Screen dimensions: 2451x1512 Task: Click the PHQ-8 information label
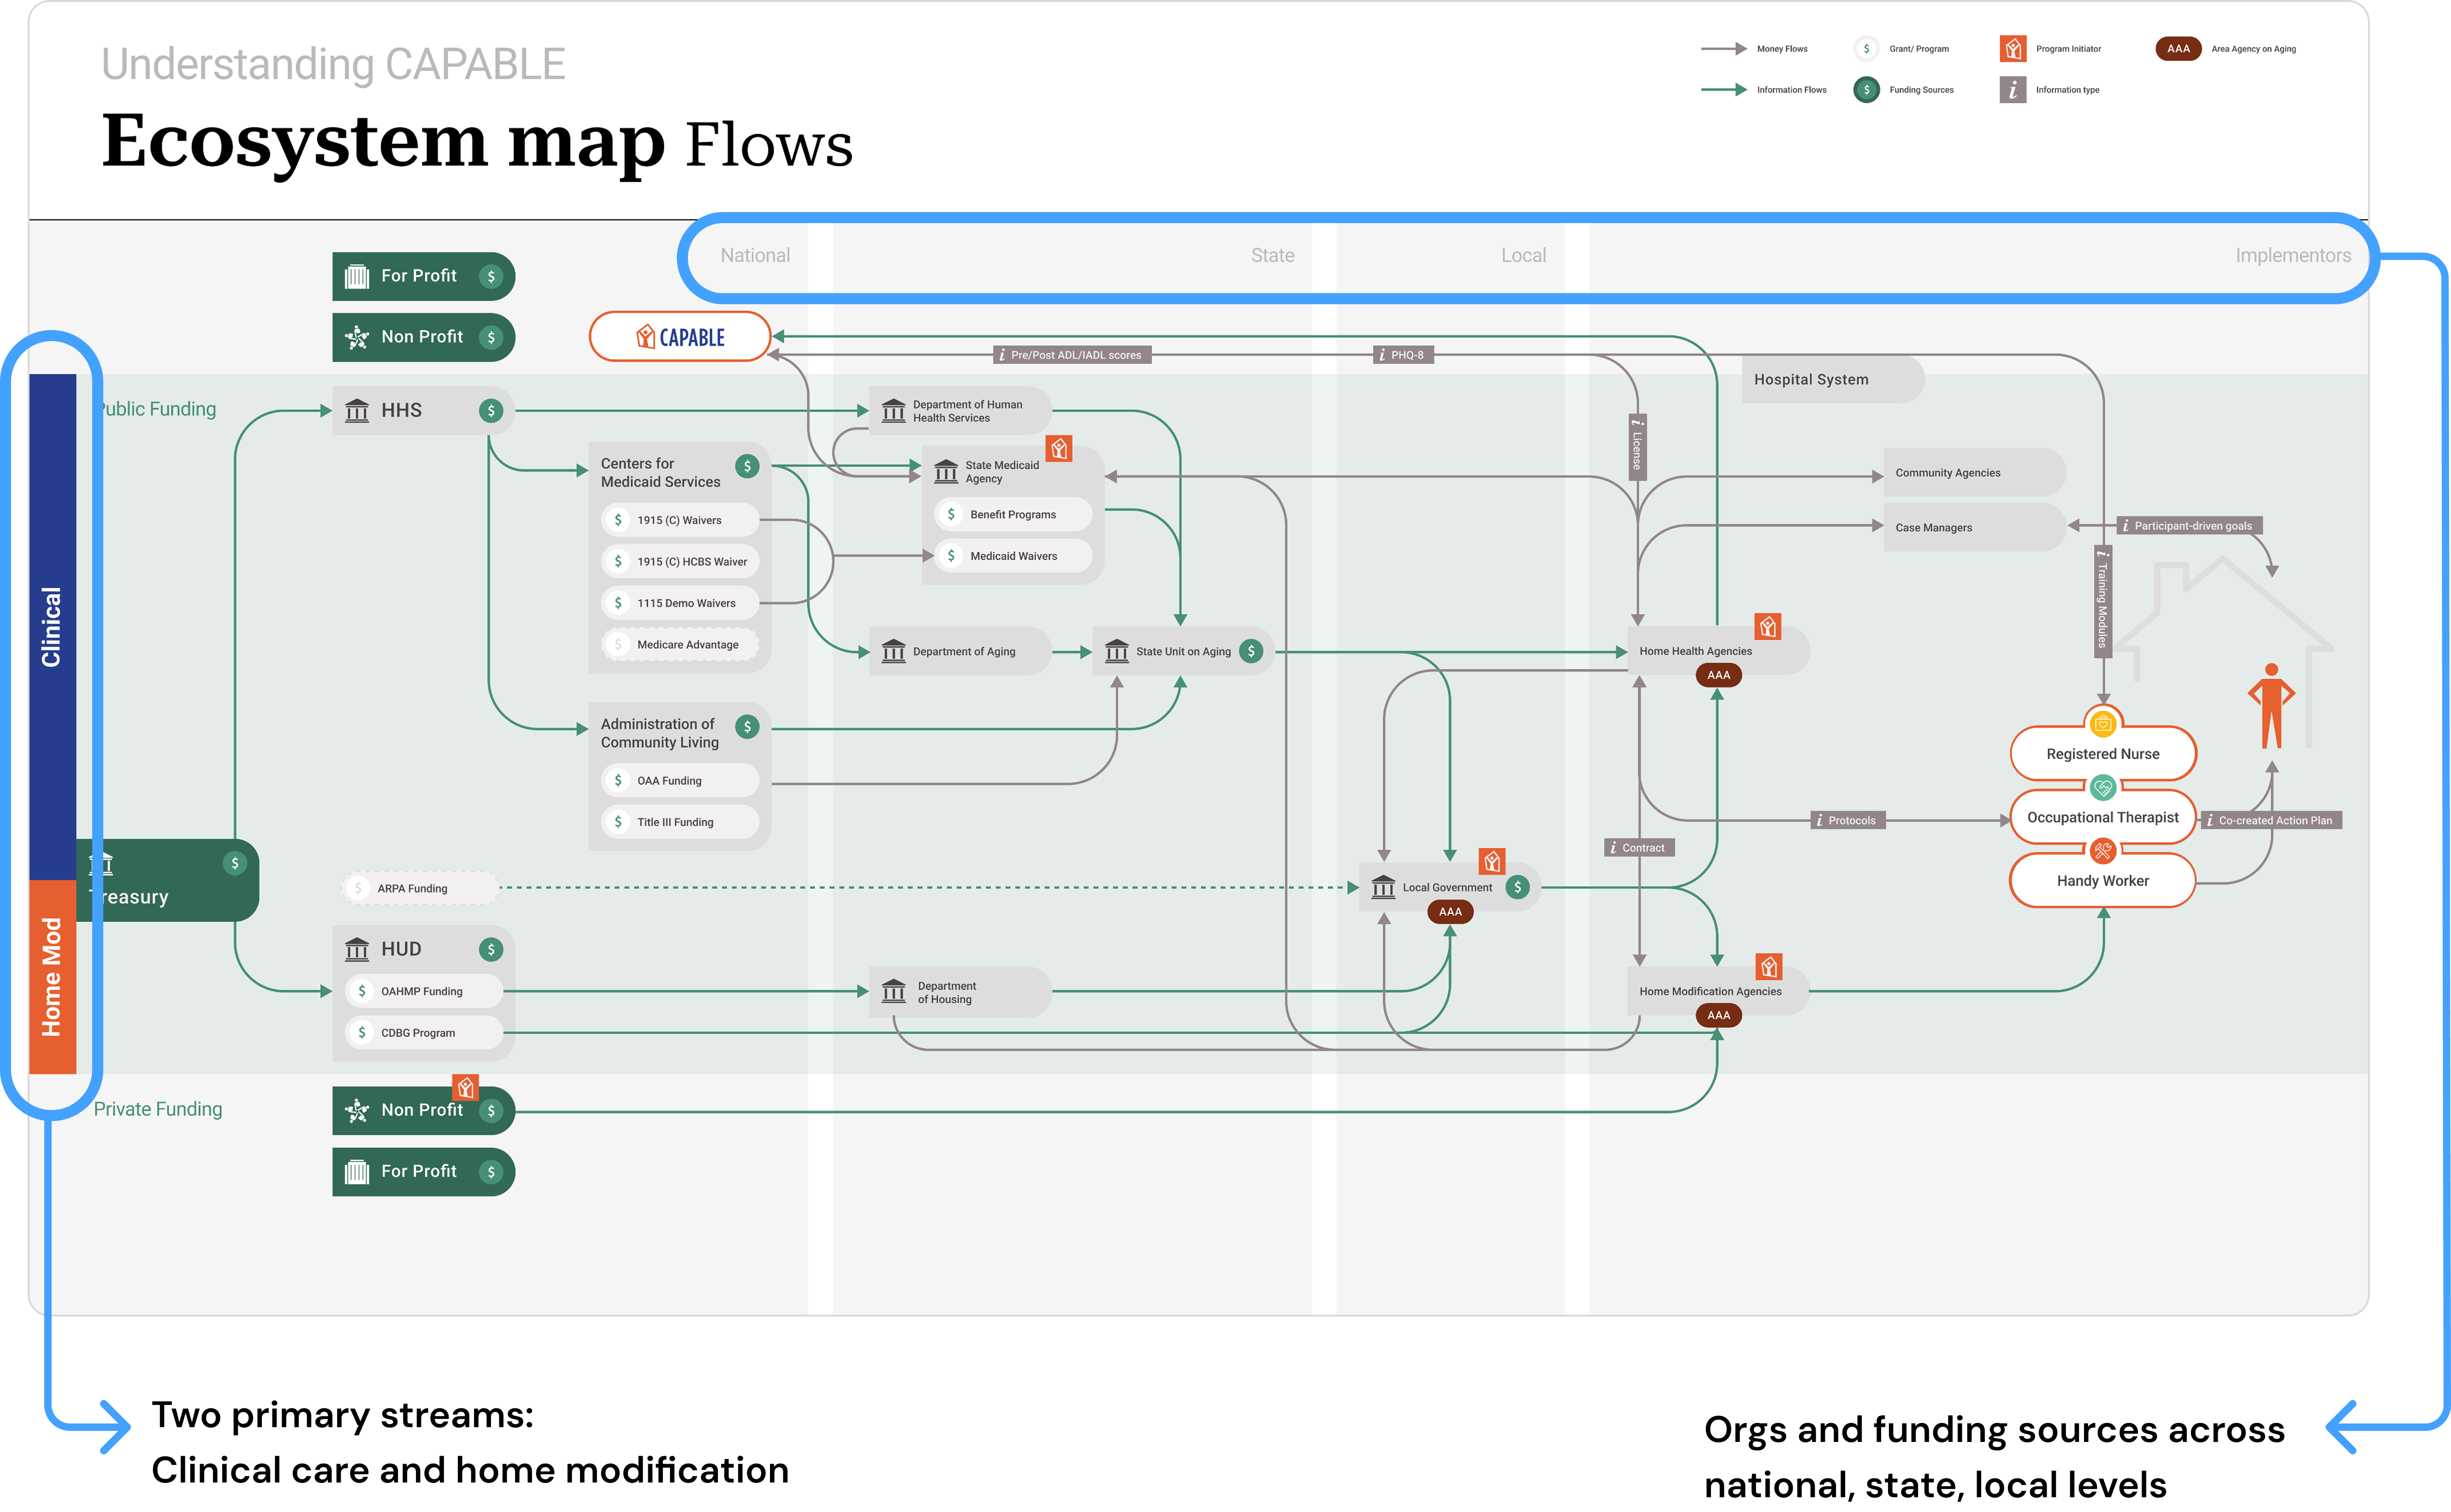click(1403, 355)
